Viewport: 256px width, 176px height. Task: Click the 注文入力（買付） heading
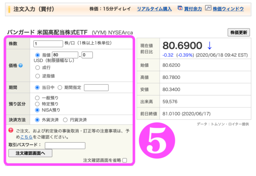pyautogui.click(x=34, y=9)
